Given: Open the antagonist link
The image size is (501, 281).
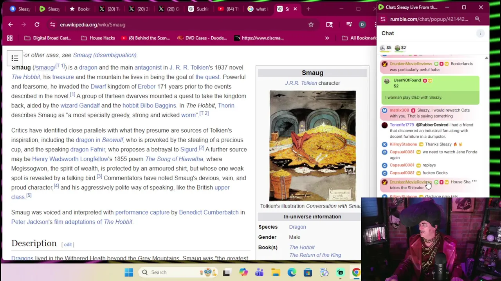Looking at the screenshot, I should pos(148,68).
